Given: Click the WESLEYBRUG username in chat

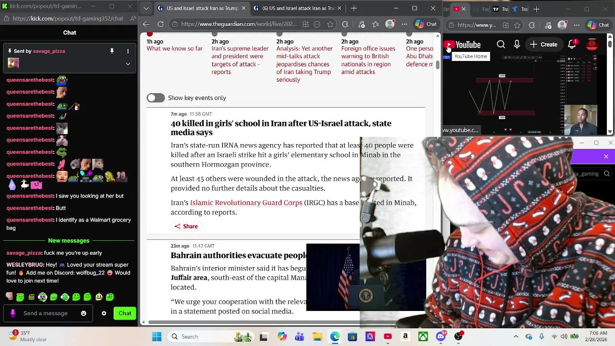Looking at the screenshot, I should [x=25, y=265].
